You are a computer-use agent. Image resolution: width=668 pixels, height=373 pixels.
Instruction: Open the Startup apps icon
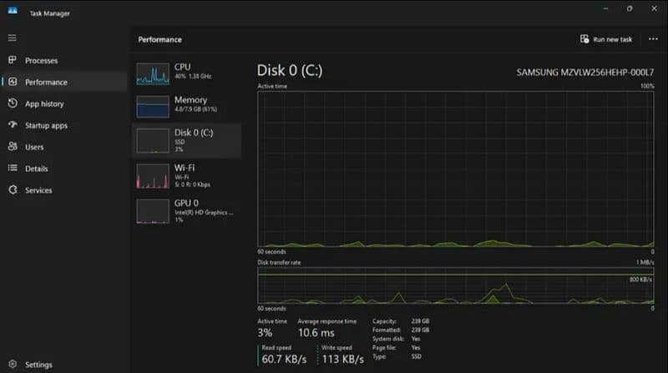tap(13, 125)
